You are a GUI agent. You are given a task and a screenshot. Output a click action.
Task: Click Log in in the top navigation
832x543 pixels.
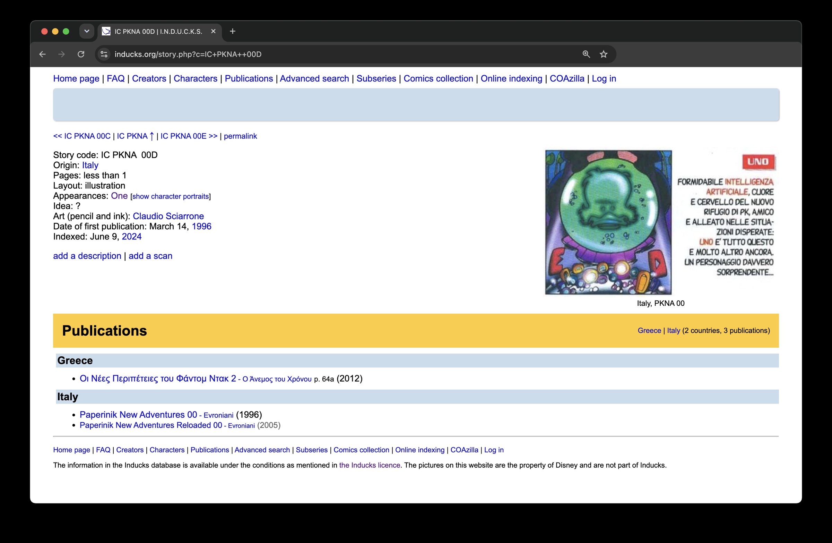point(604,78)
